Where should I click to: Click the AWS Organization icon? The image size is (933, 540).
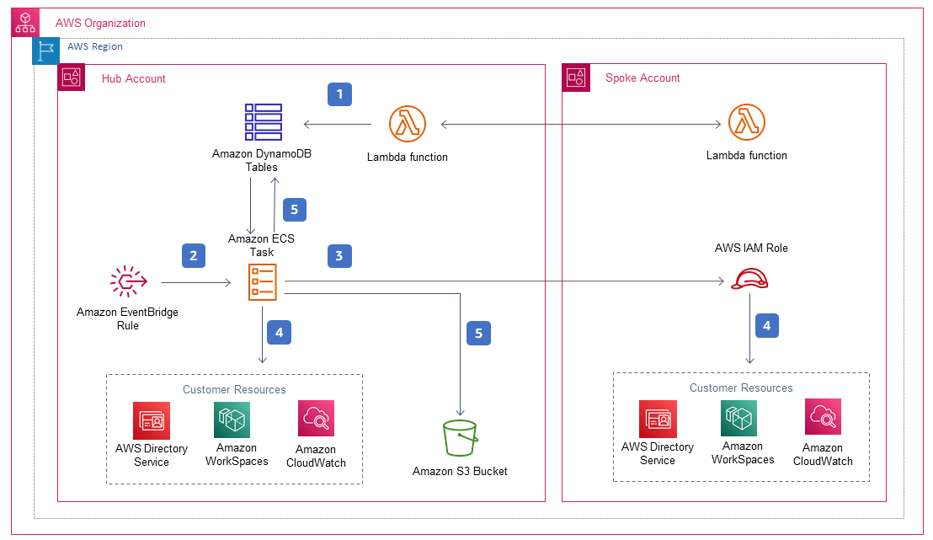click(25, 23)
